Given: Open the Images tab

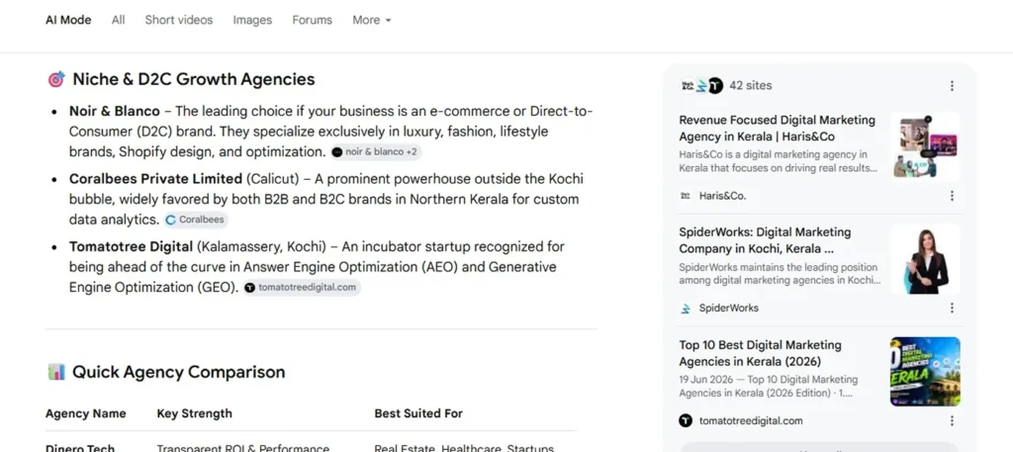Looking at the screenshot, I should pyautogui.click(x=252, y=20).
